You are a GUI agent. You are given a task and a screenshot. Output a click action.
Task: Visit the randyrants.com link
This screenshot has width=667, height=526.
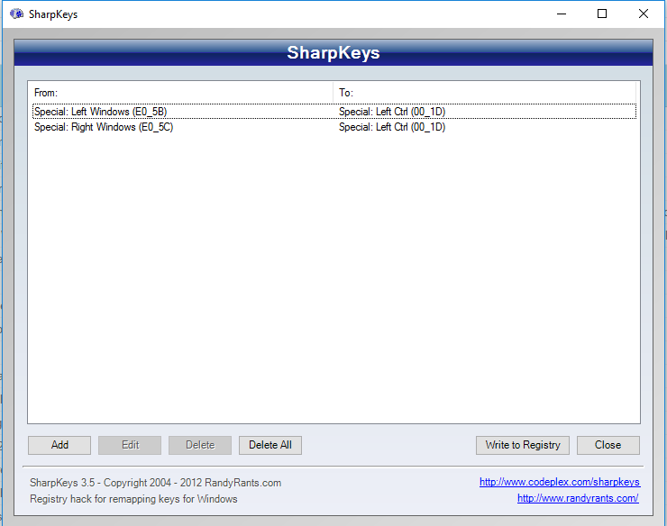point(578,498)
